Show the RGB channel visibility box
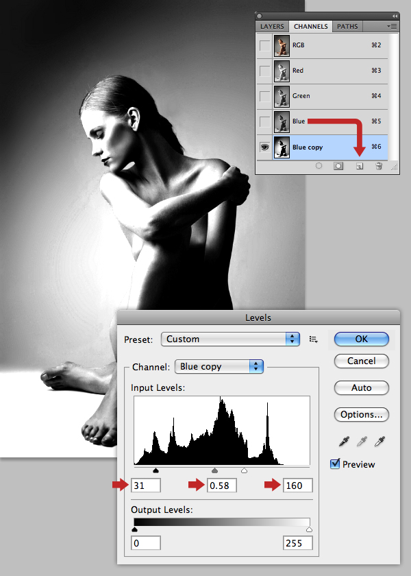The height and width of the screenshot is (576, 411). coord(264,45)
